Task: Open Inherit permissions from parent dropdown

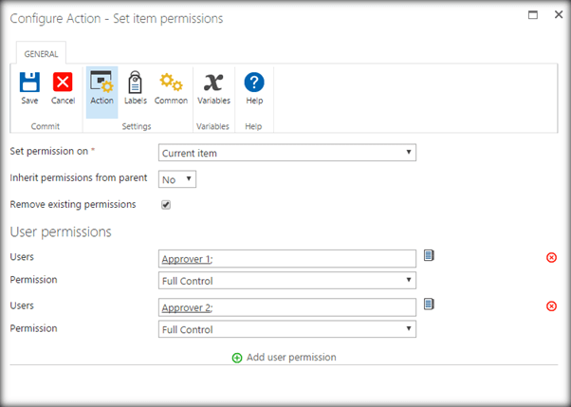Action: coord(176,178)
